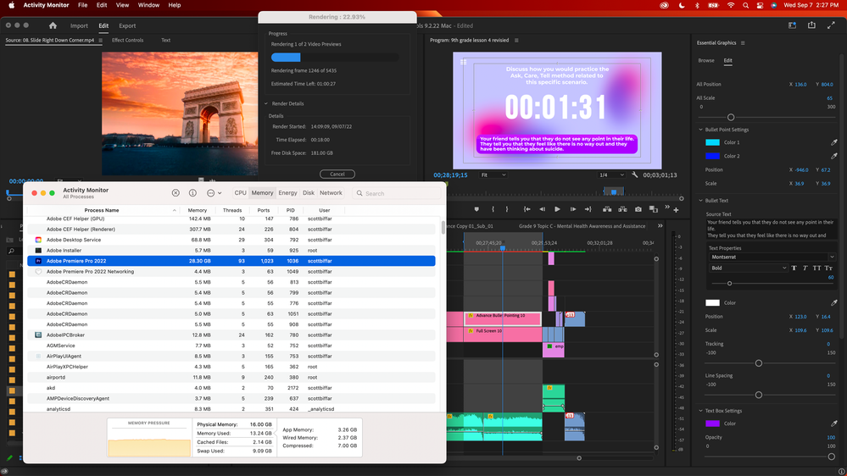Collapse the Bullet Point Settings section

700,130
